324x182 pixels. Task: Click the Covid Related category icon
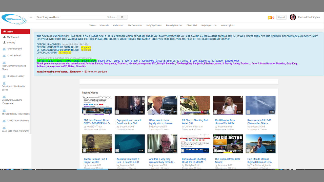[5, 56]
